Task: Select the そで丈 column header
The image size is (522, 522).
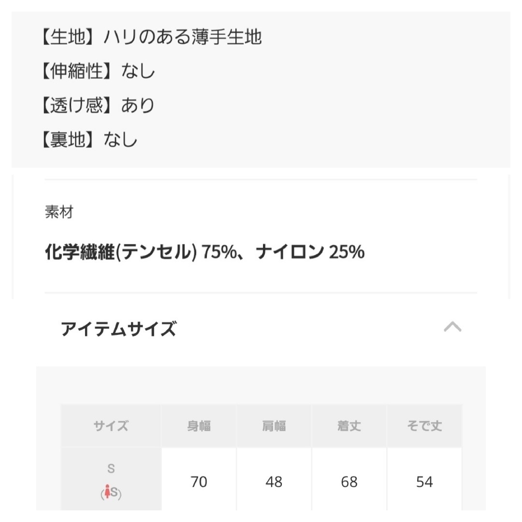Action: click(x=424, y=426)
